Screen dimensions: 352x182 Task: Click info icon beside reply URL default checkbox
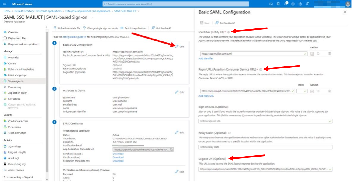click(318, 91)
